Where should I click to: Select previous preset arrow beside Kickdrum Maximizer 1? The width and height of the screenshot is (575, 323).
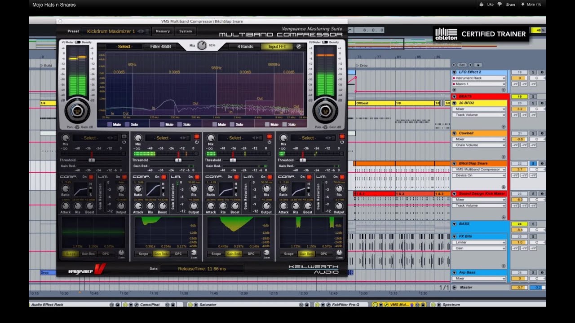[x=139, y=31]
